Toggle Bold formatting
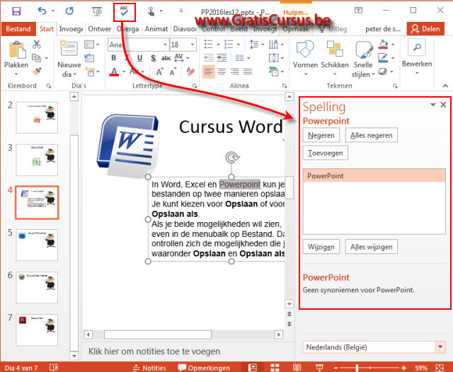The image size is (453, 372). [114, 58]
